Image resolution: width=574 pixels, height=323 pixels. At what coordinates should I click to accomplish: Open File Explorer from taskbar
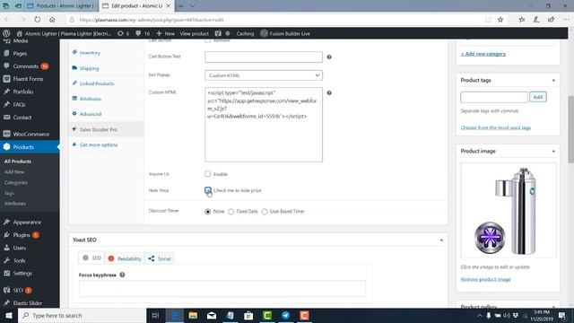coord(193,315)
